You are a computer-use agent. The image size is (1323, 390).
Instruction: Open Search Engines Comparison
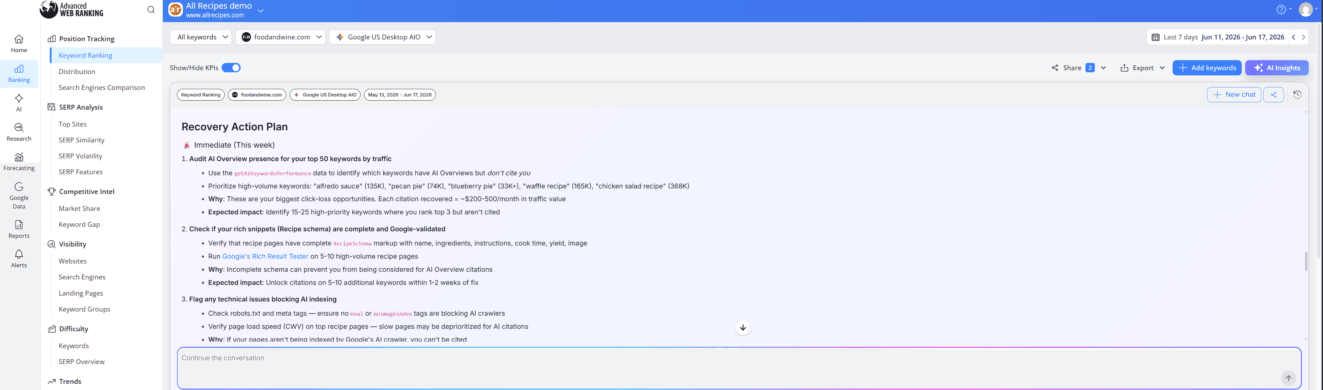point(102,87)
